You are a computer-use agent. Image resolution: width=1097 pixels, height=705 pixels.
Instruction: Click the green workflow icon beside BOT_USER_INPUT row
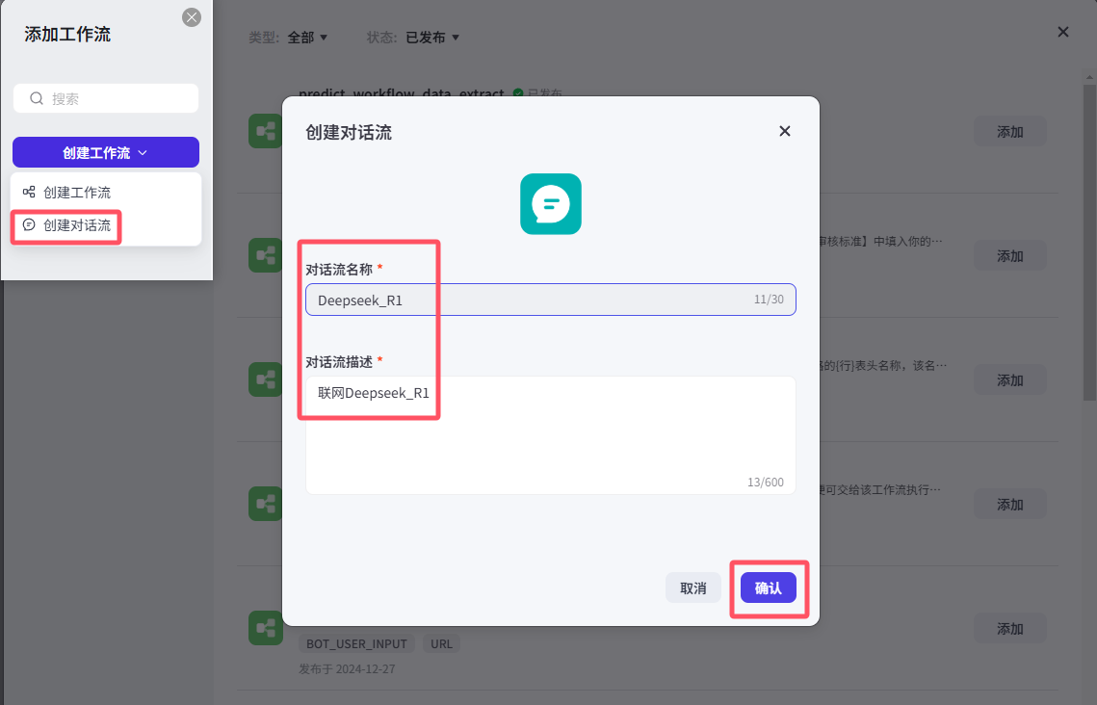point(265,627)
